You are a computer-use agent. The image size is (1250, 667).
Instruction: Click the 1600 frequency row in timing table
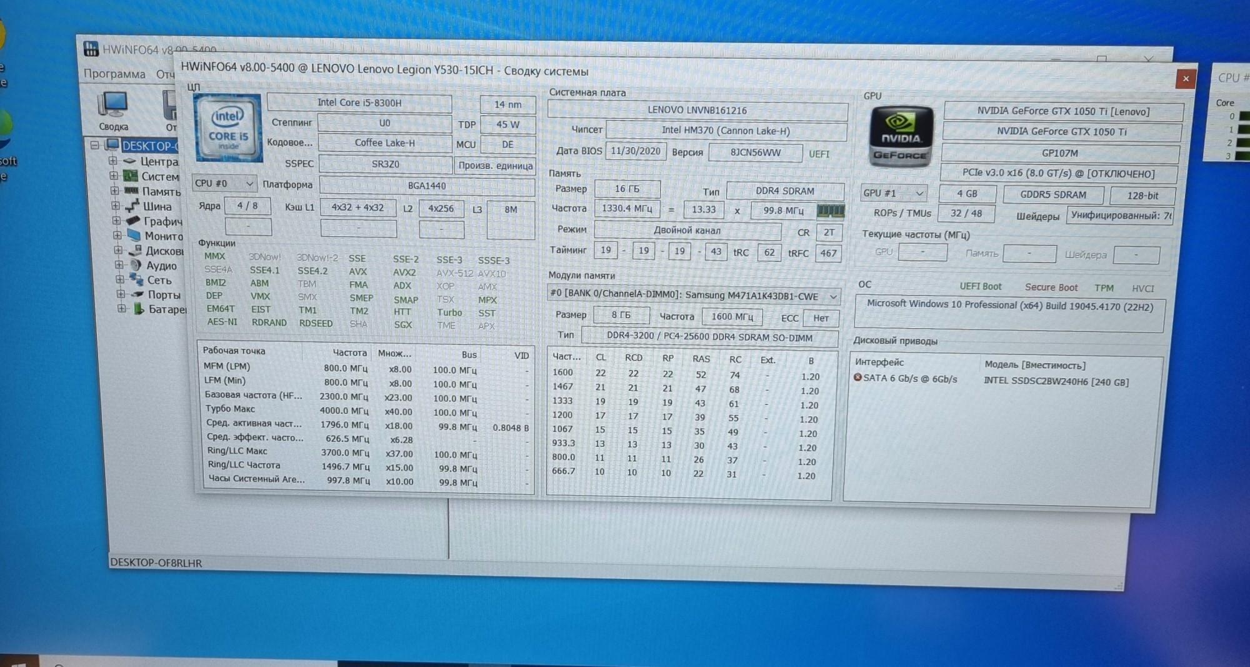click(x=687, y=374)
